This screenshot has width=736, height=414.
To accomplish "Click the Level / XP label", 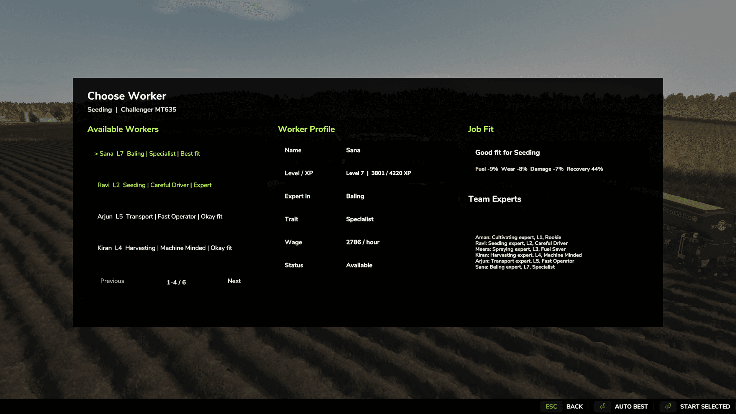I will (299, 173).
